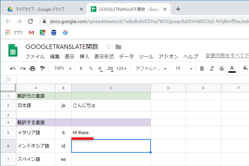Image resolution: width=249 pixels, height=166 pixels.
Task: Apply percent number format
Action: click(91, 68)
